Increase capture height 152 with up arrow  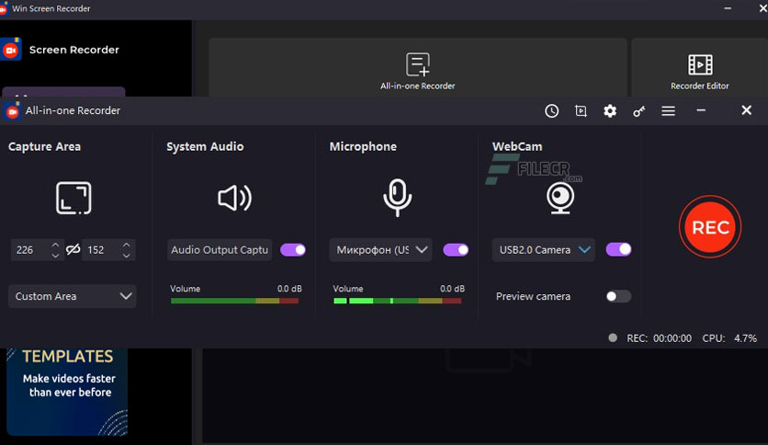127,244
